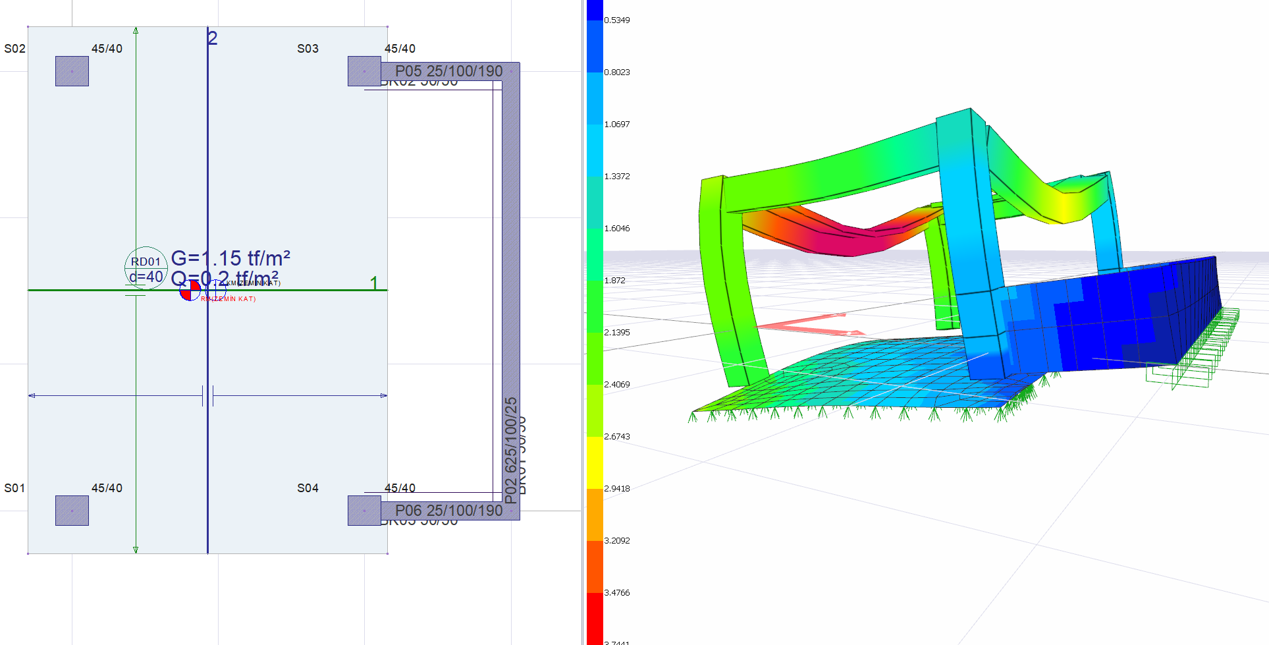Select column S04 square in plan
The height and width of the screenshot is (645, 1269).
pos(364,511)
